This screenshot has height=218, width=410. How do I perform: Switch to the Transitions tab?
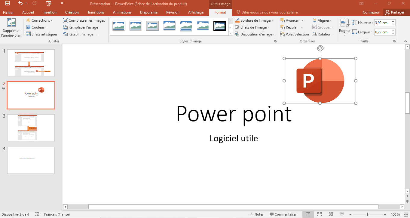[x=96, y=12]
